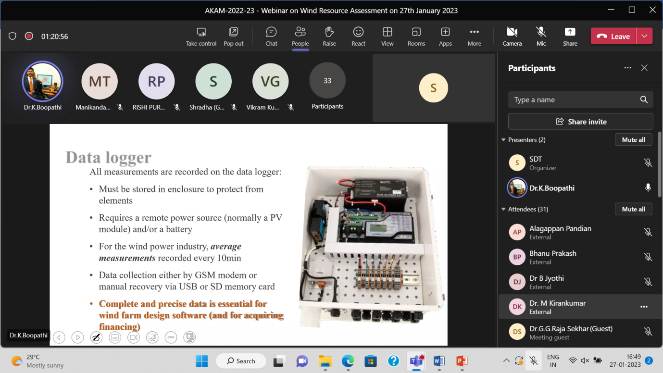The image size is (663, 373).
Task: Open the React emoji menu
Action: click(x=358, y=36)
